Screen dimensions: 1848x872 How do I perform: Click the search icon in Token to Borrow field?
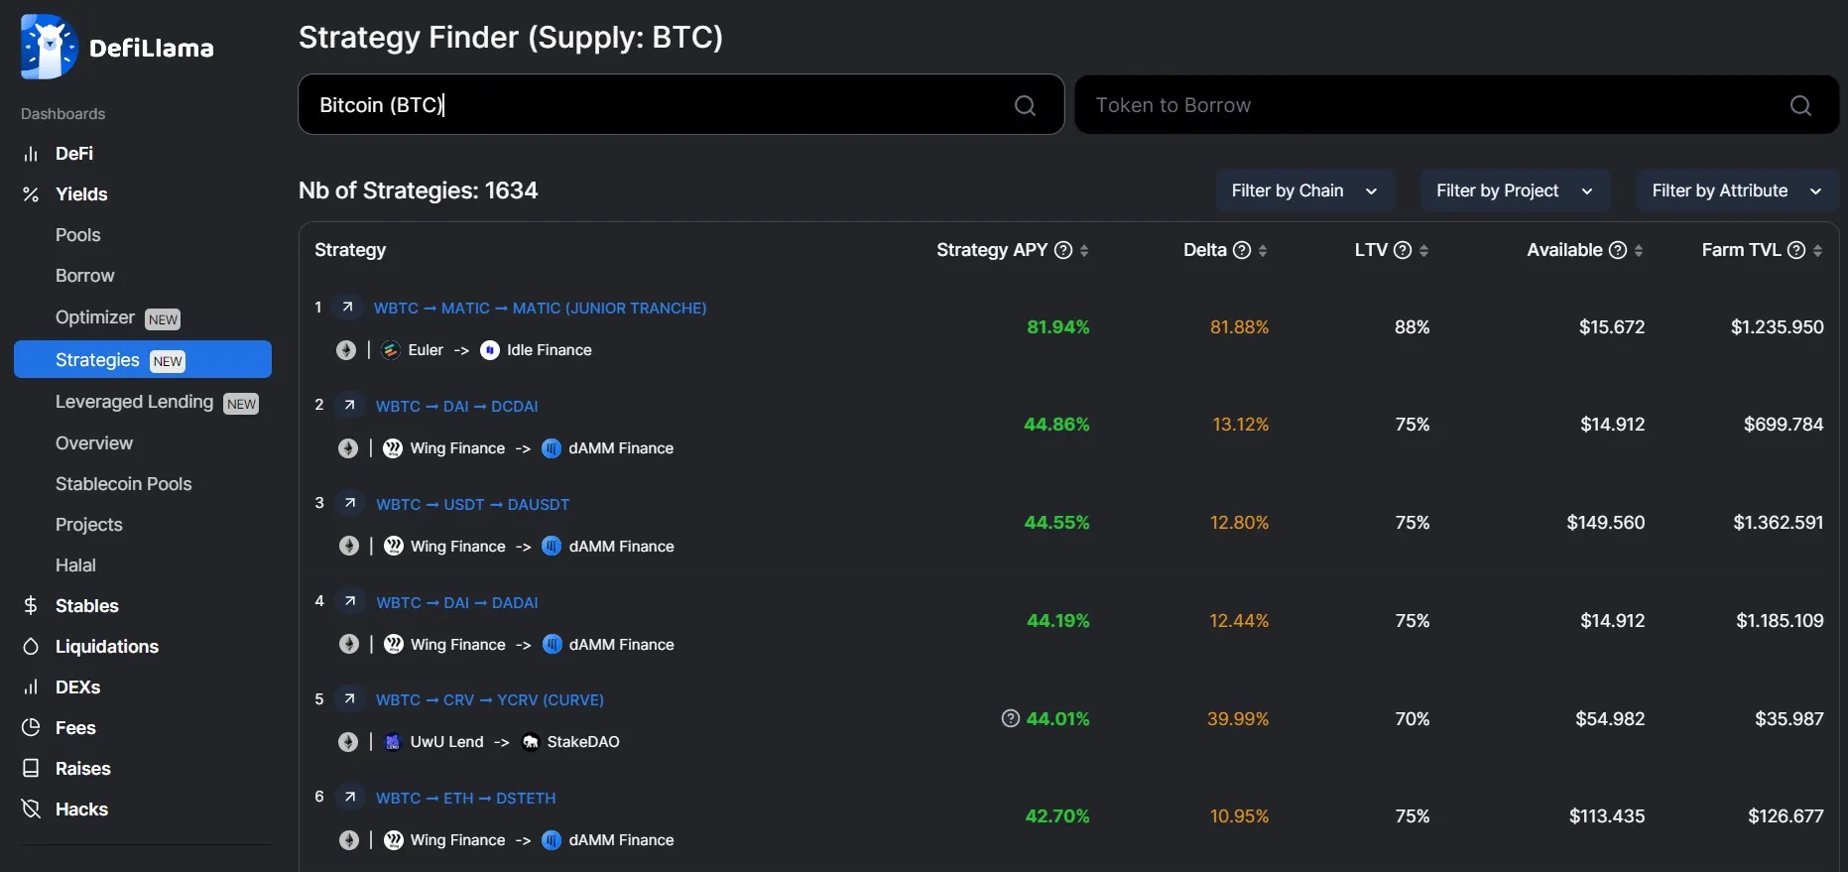(1800, 105)
